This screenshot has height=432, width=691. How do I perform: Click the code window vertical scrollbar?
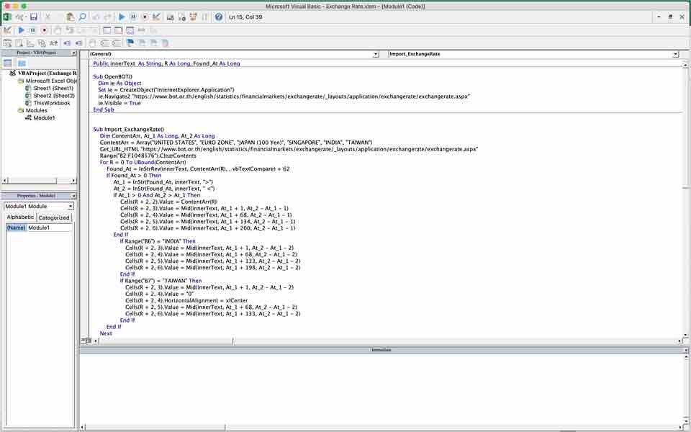point(685,199)
